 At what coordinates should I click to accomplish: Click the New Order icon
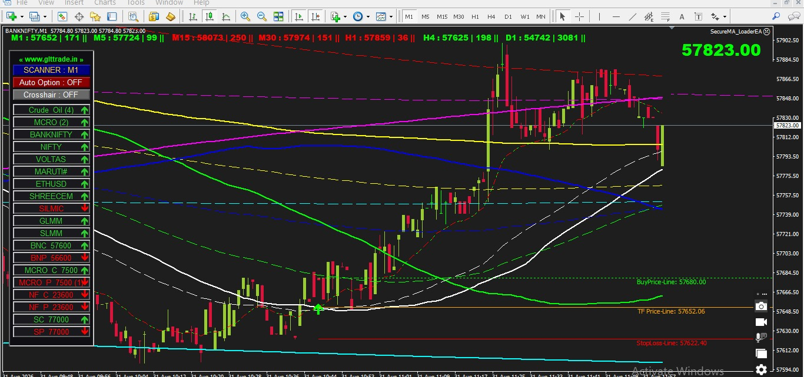pyautogui.click(x=154, y=16)
